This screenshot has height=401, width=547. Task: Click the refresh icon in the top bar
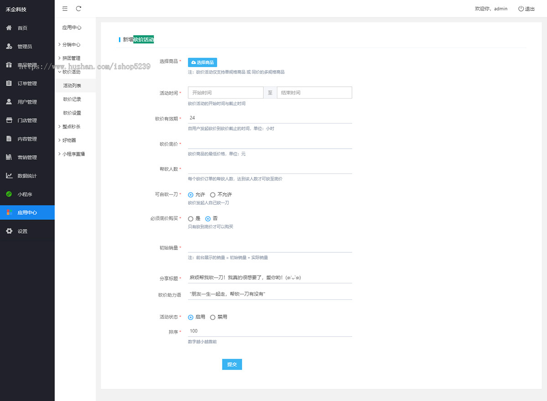(78, 9)
